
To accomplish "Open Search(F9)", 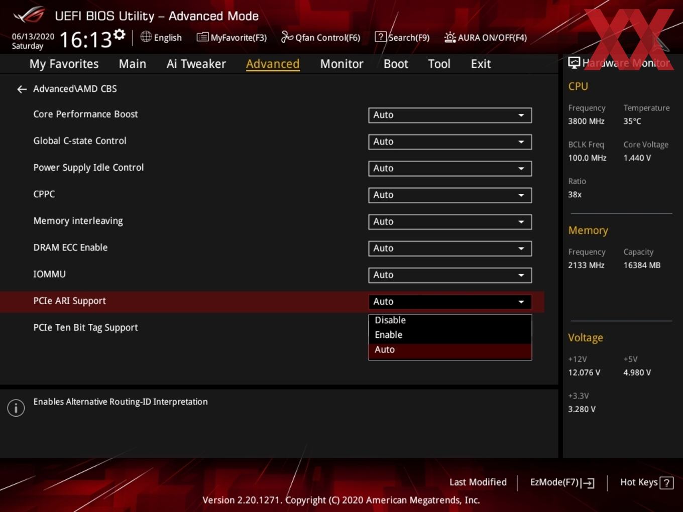I will (402, 37).
